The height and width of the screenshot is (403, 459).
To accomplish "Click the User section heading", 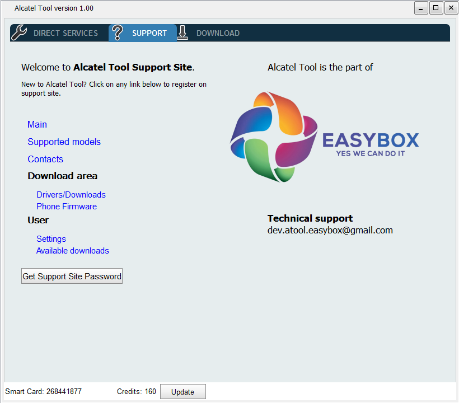I will [x=39, y=220].
